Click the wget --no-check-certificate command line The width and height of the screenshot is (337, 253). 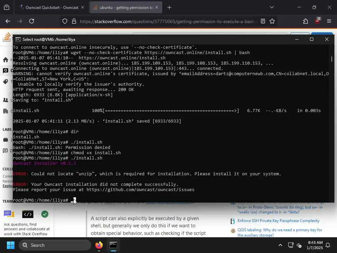pyautogui.click(x=131, y=52)
